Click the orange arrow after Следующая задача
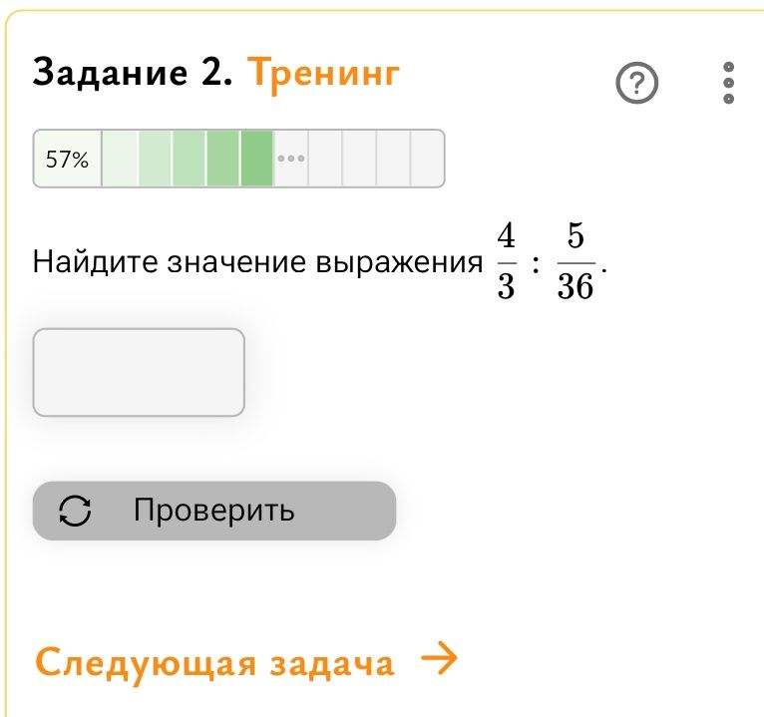Screen dimensions: 764x717 tap(439, 657)
